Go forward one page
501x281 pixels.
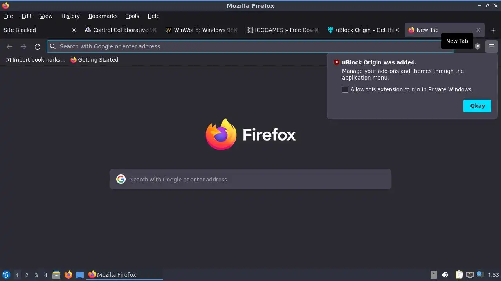(23, 46)
